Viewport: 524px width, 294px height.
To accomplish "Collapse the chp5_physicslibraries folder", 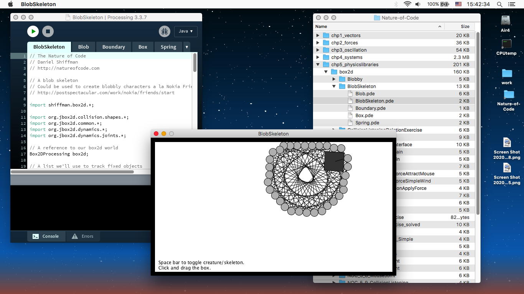I will pyautogui.click(x=318, y=65).
